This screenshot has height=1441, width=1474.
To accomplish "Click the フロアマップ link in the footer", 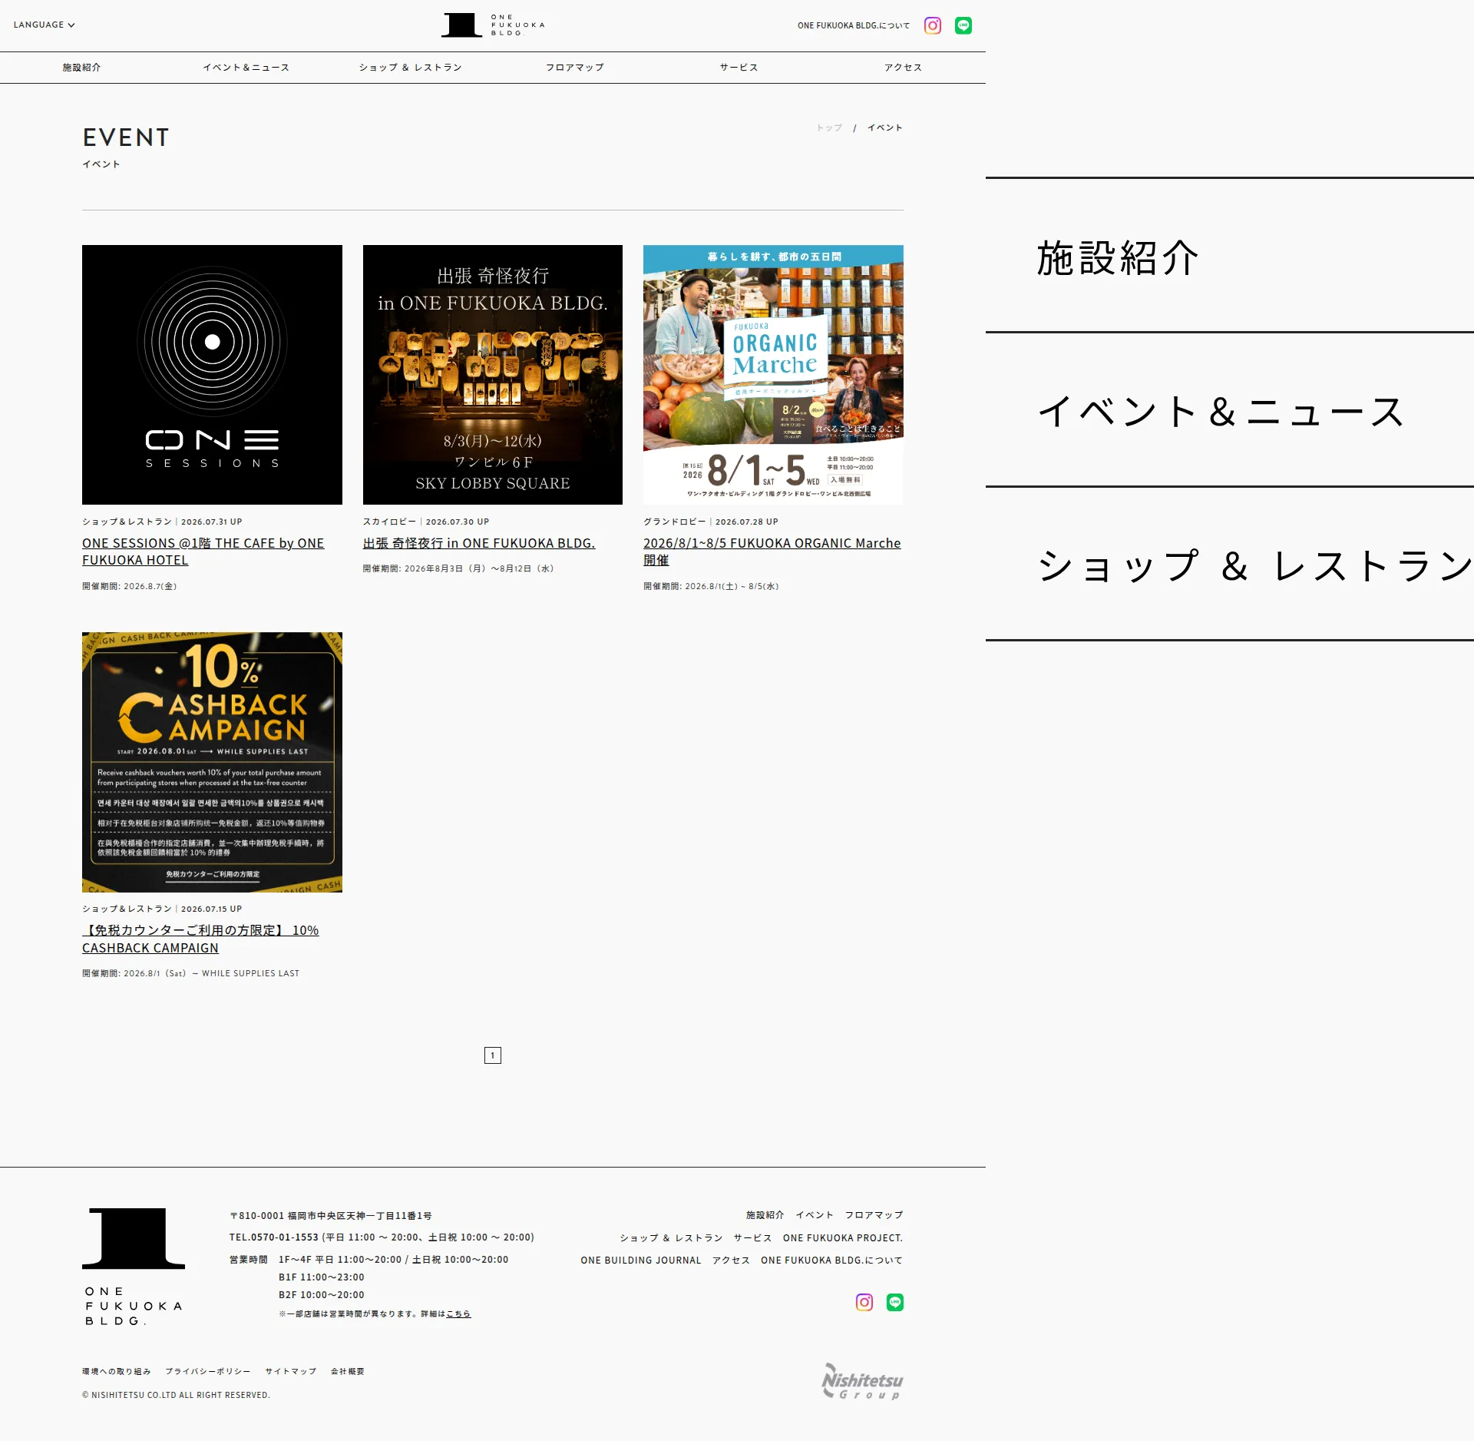I will point(874,1215).
